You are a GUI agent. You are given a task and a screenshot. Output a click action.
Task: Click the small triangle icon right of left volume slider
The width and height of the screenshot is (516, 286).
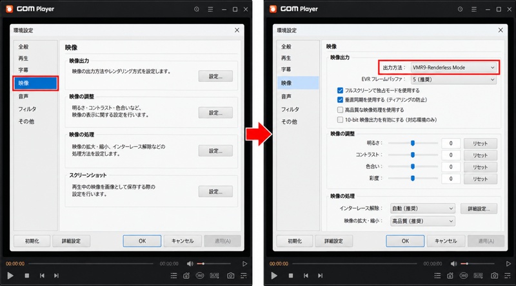(x=244, y=263)
